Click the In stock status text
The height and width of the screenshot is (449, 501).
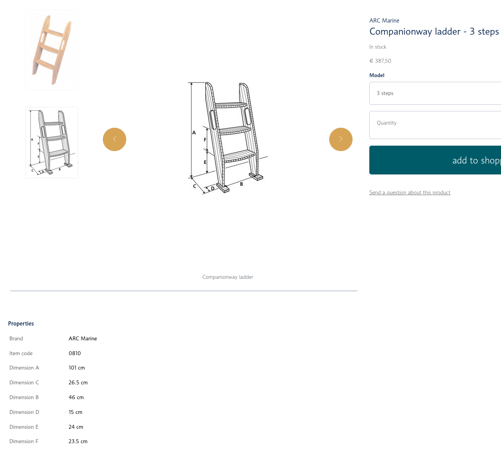(x=378, y=47)
